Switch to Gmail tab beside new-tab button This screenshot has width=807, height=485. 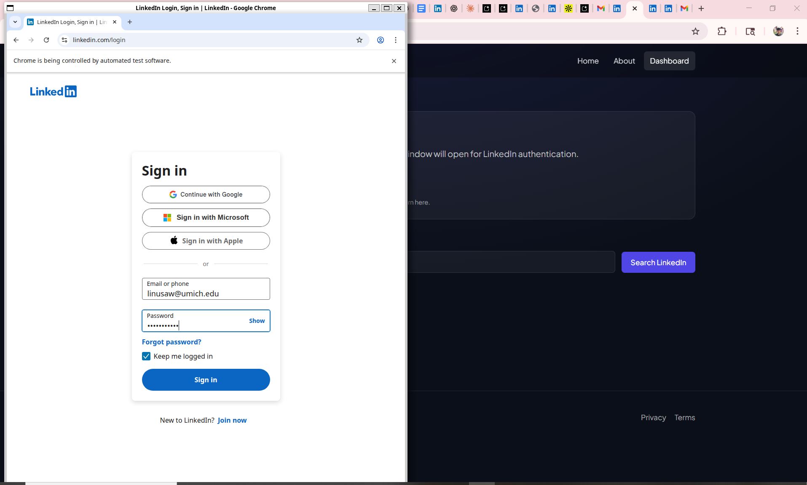point(684,8)
